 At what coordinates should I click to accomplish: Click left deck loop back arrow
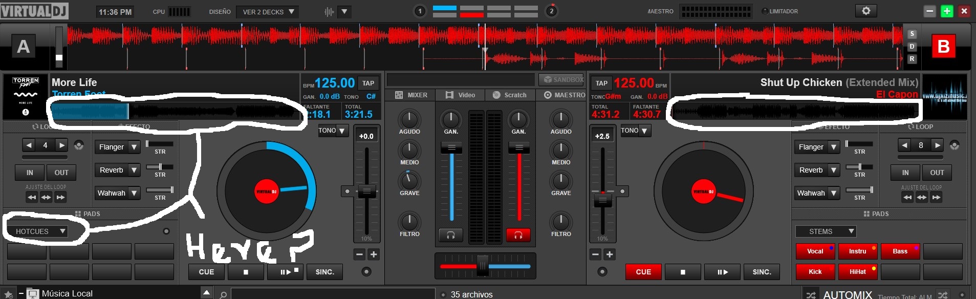(x=29, y=145)
